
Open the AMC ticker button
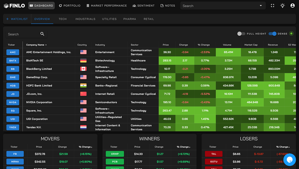point(13,52)
